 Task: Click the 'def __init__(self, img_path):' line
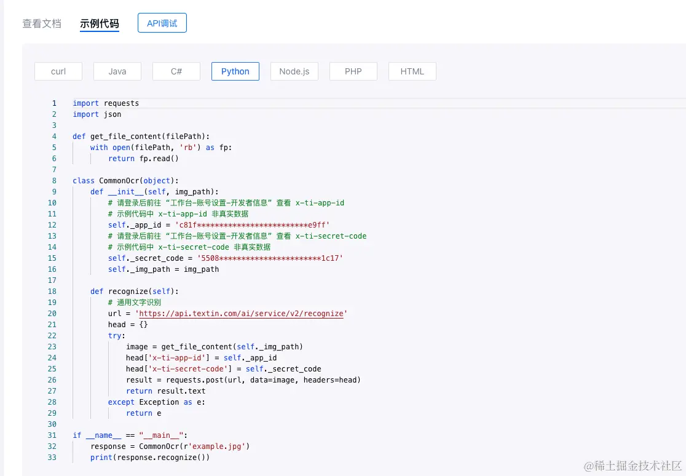154,192
